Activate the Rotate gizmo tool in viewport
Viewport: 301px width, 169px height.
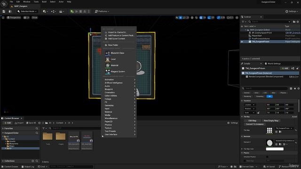(x=184, y=18)
